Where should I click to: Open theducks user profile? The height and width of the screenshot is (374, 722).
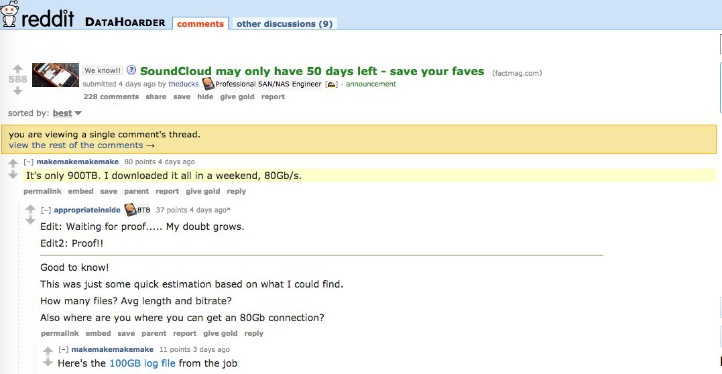pos(183,84)
